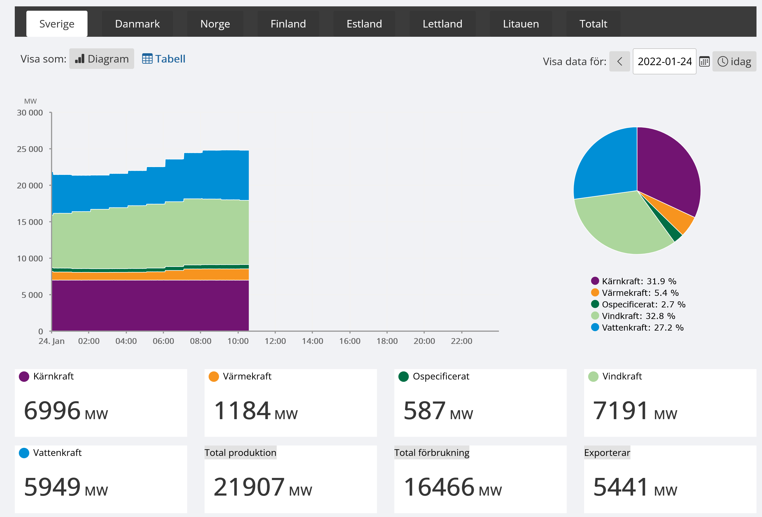The image size is (762, 517).
Task: Click the date field 2022-01-24
Action: (664, 61)
